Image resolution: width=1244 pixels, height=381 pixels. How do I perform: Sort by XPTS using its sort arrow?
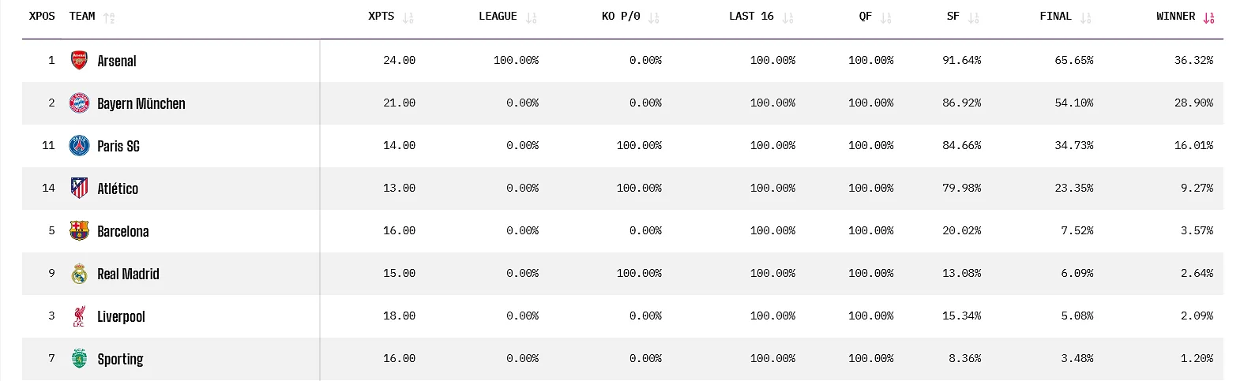(408, 17)
